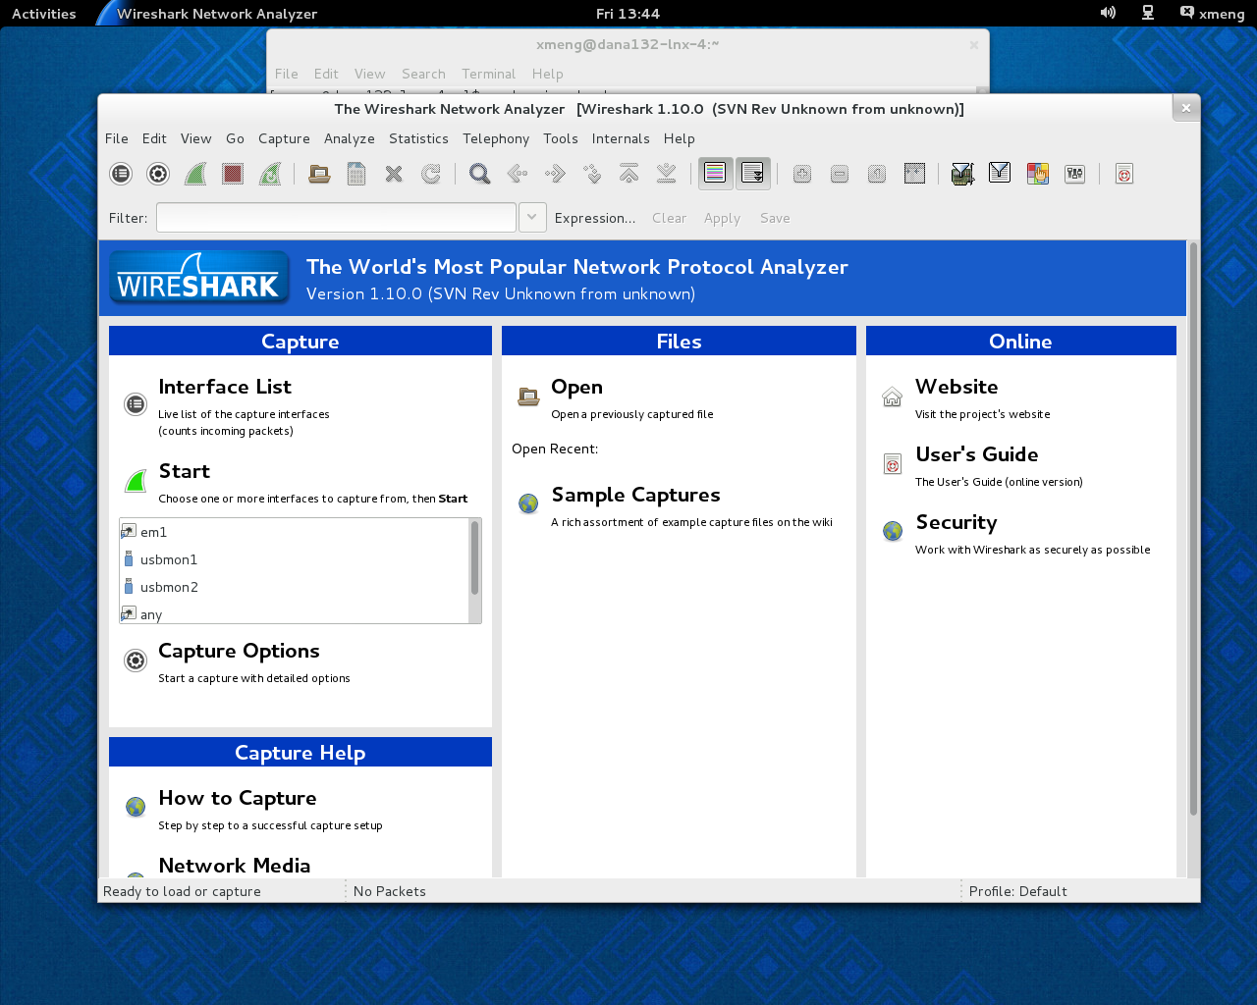Click the resize columns toolbar icon
The image size is (1257, 1005).
(x=914, y=174)
